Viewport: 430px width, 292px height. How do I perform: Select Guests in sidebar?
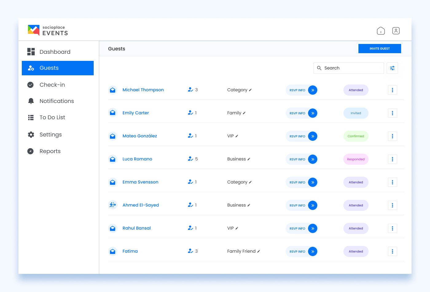pyautogui.click(x=58, y=68)
